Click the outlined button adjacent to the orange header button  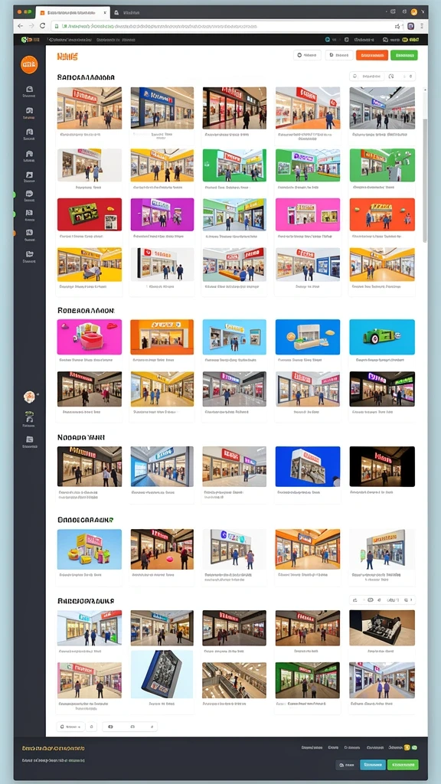338,55
